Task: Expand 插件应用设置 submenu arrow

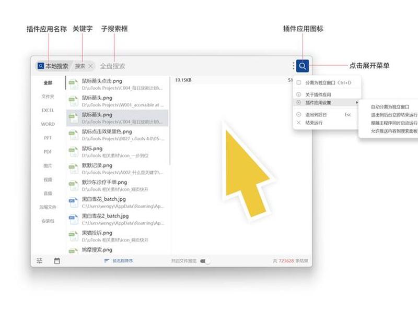Action: 357,102
